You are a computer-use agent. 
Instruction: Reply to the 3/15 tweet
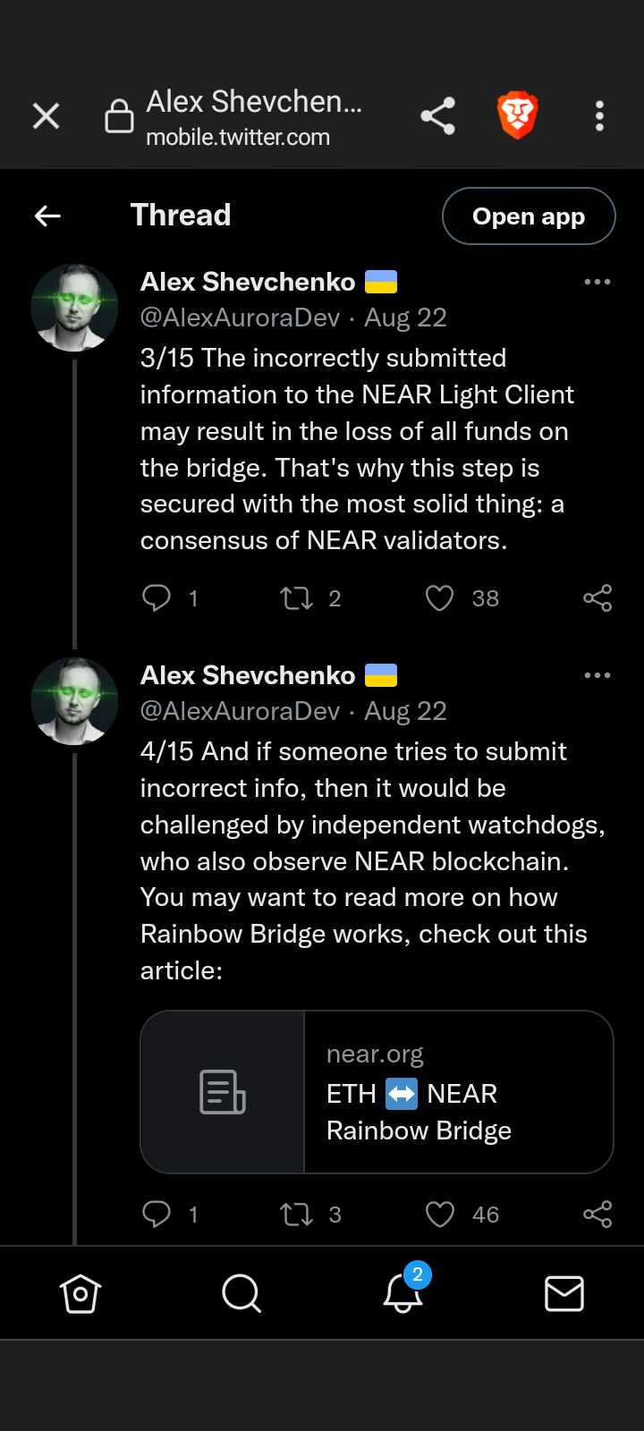[157, 597]
